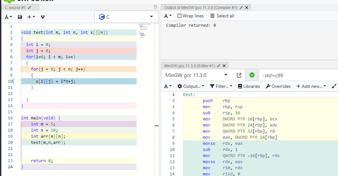Rename the Output tab using pencil icon
Image resolution: width=338 pixels, height=176 pixels.
pyautogui.click(x=241, y=8)
